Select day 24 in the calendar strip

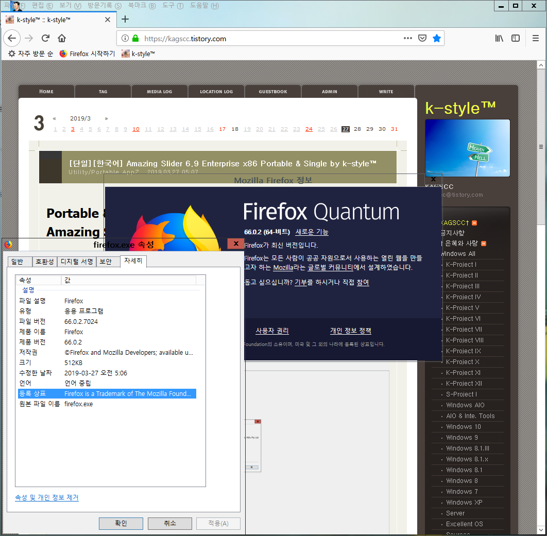click(309, 129)
